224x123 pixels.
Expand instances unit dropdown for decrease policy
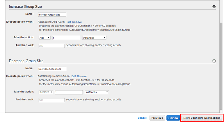97,92
